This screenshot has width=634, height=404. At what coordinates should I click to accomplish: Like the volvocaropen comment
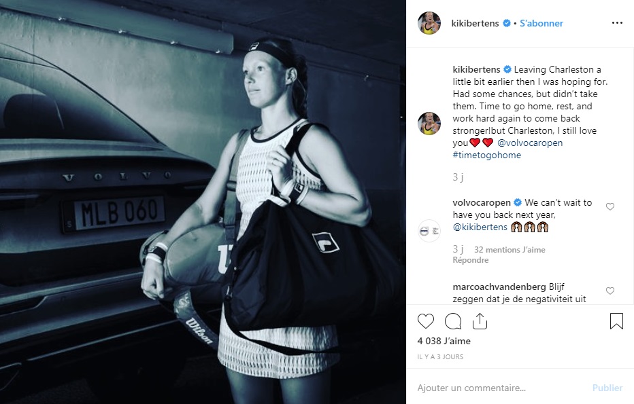[x=610, y=206]
